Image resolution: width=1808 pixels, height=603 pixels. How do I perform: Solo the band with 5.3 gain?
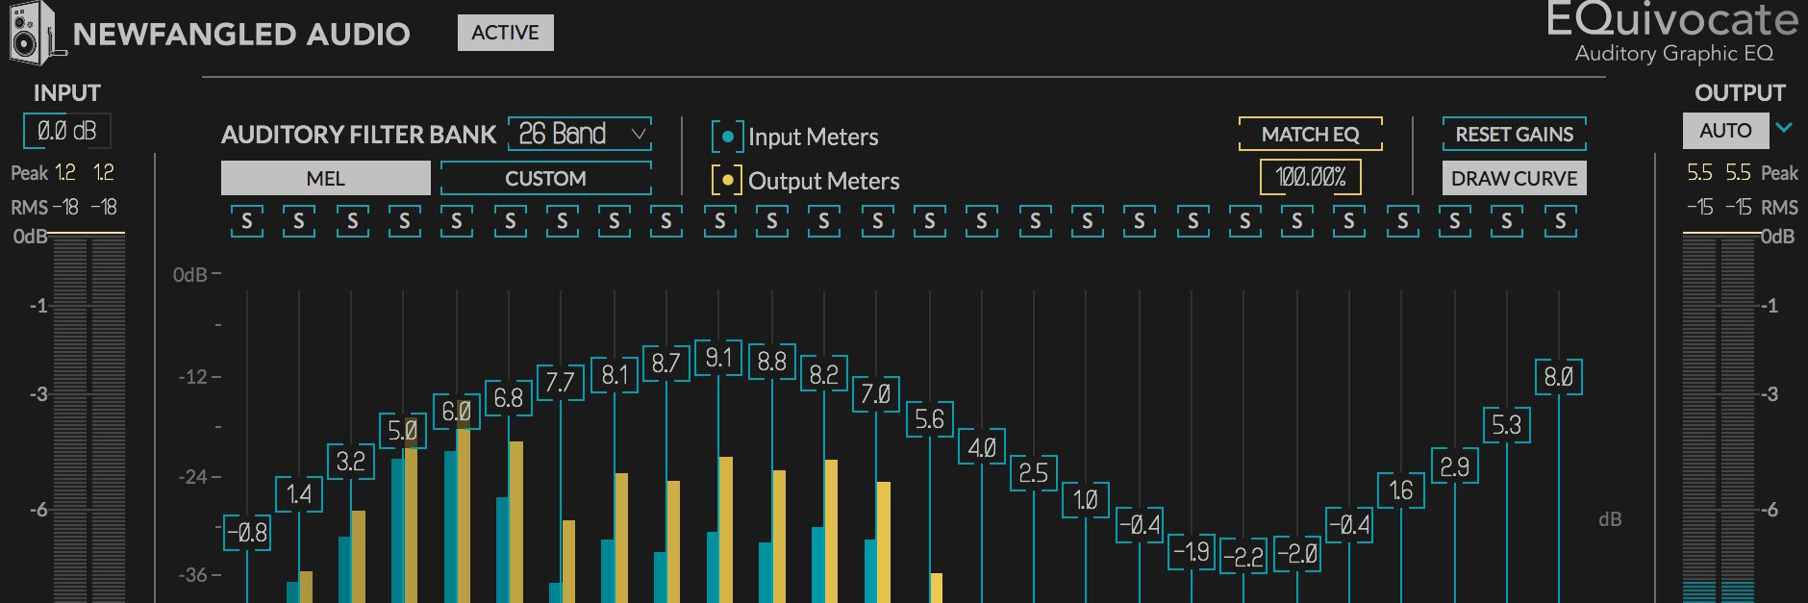pyautogui.click(x=1507, y=221)
